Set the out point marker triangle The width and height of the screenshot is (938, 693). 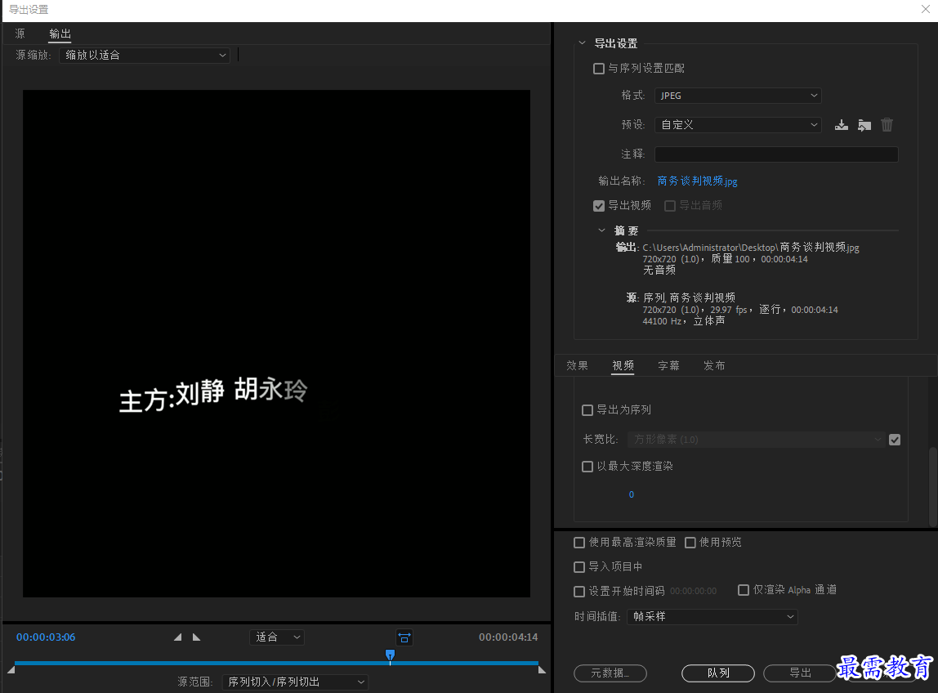[x=196, y=637]
